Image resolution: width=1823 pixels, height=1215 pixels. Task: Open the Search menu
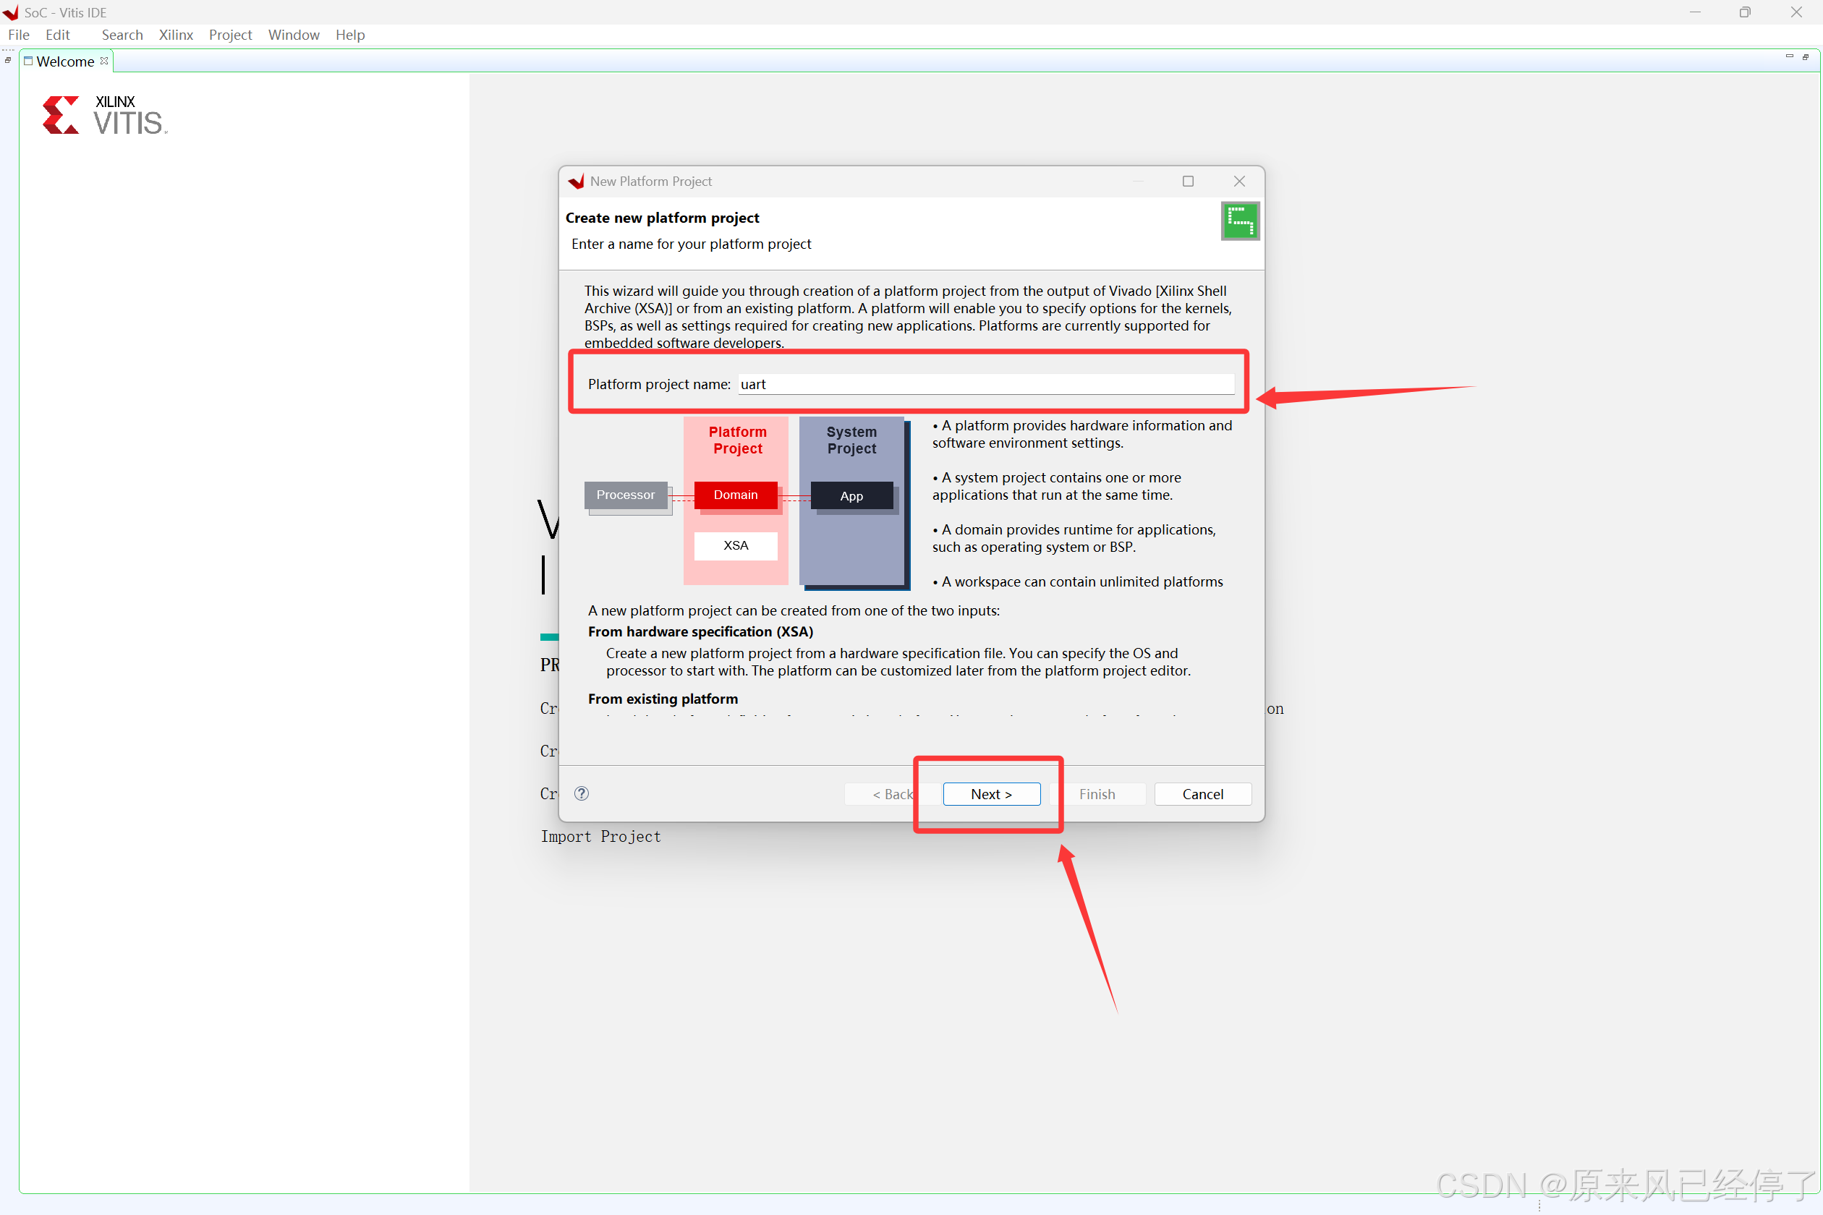pos(122,35)
